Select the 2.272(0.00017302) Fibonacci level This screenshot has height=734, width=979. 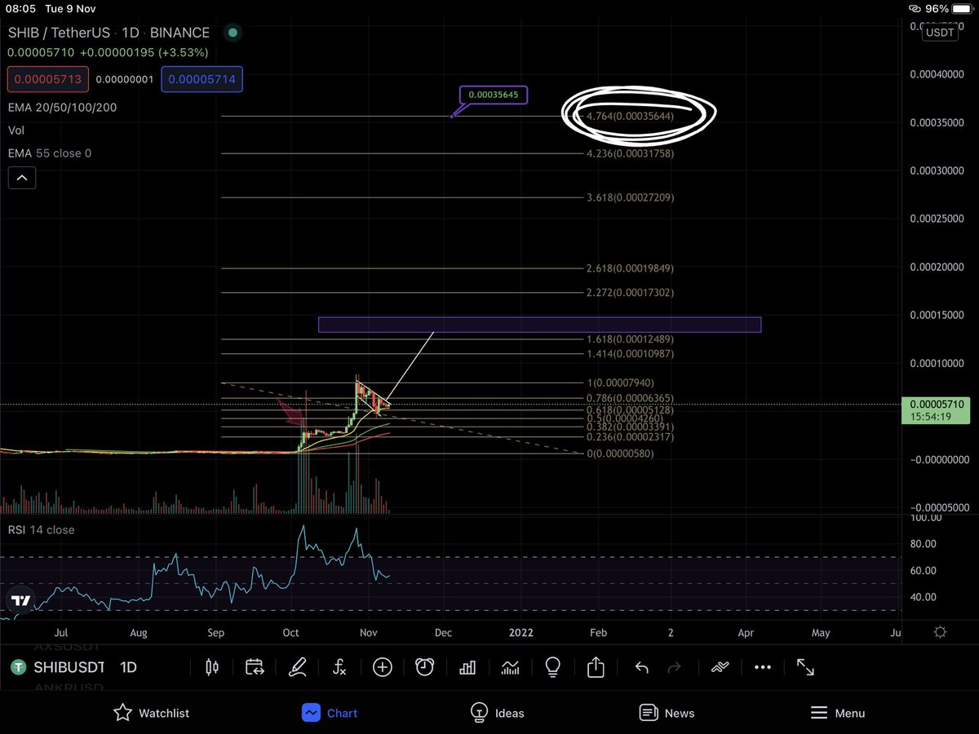[630, 292]
